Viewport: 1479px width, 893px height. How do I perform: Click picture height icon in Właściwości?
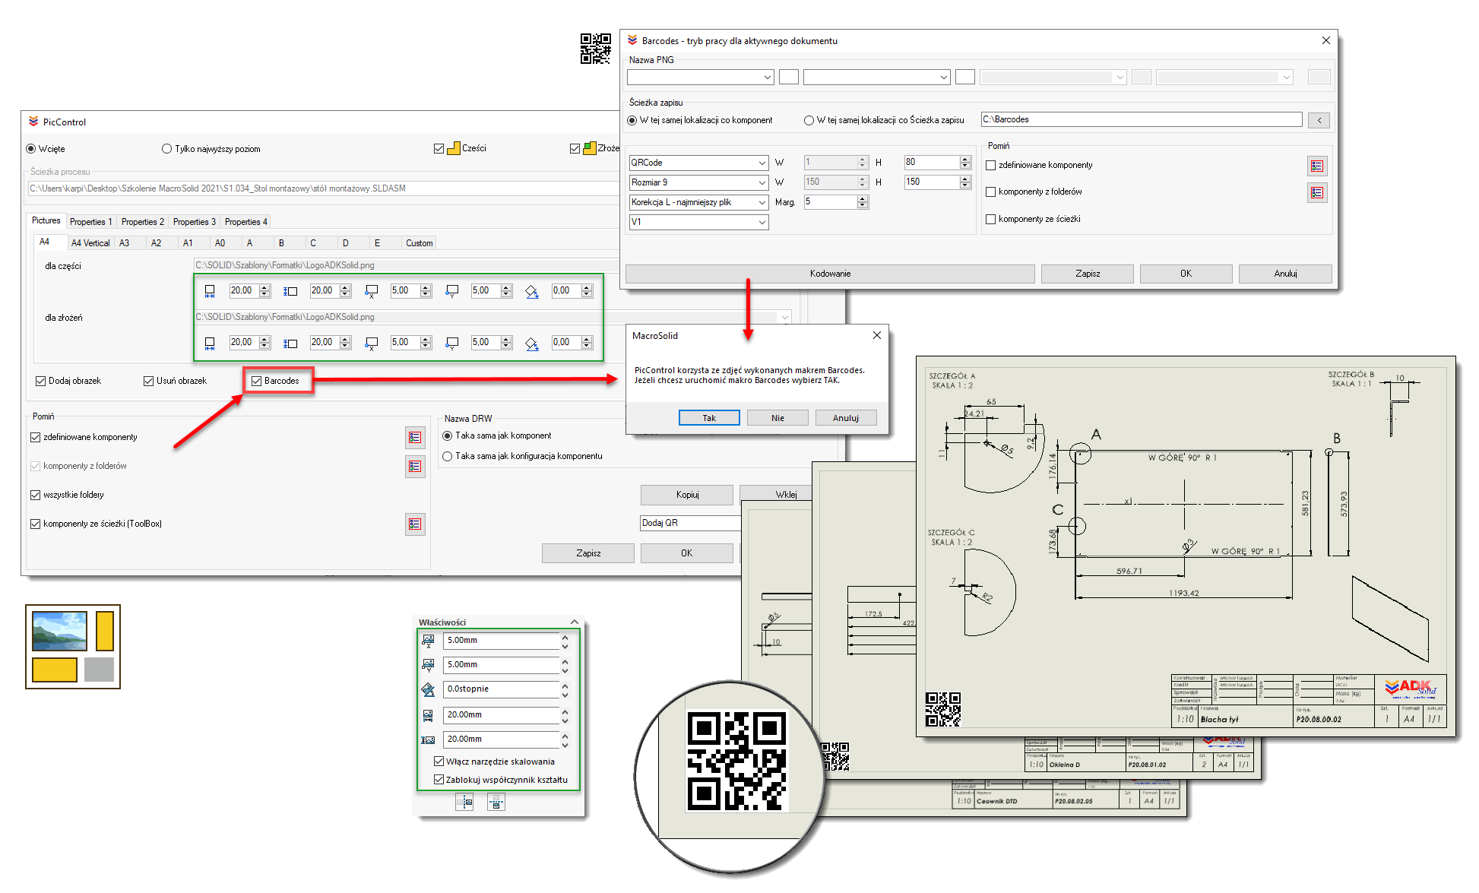tap(428, 739)
